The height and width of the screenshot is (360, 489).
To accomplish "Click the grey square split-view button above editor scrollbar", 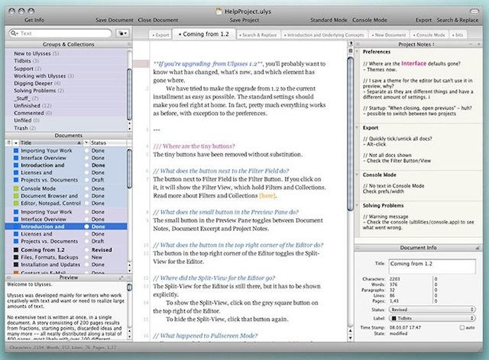I will tap(351, 50).
